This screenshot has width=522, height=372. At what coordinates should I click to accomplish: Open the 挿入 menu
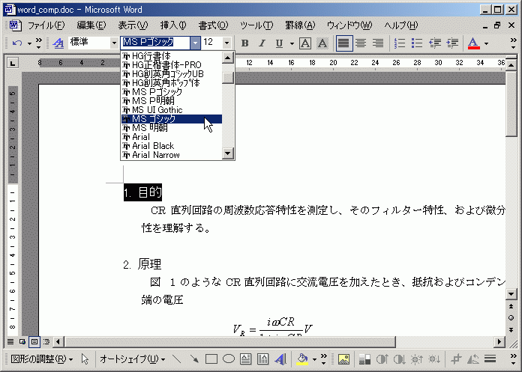(x=172, y=25)
